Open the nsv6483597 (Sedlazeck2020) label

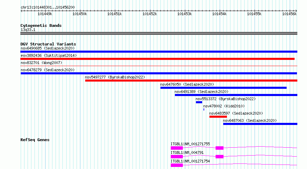[236, 113]
